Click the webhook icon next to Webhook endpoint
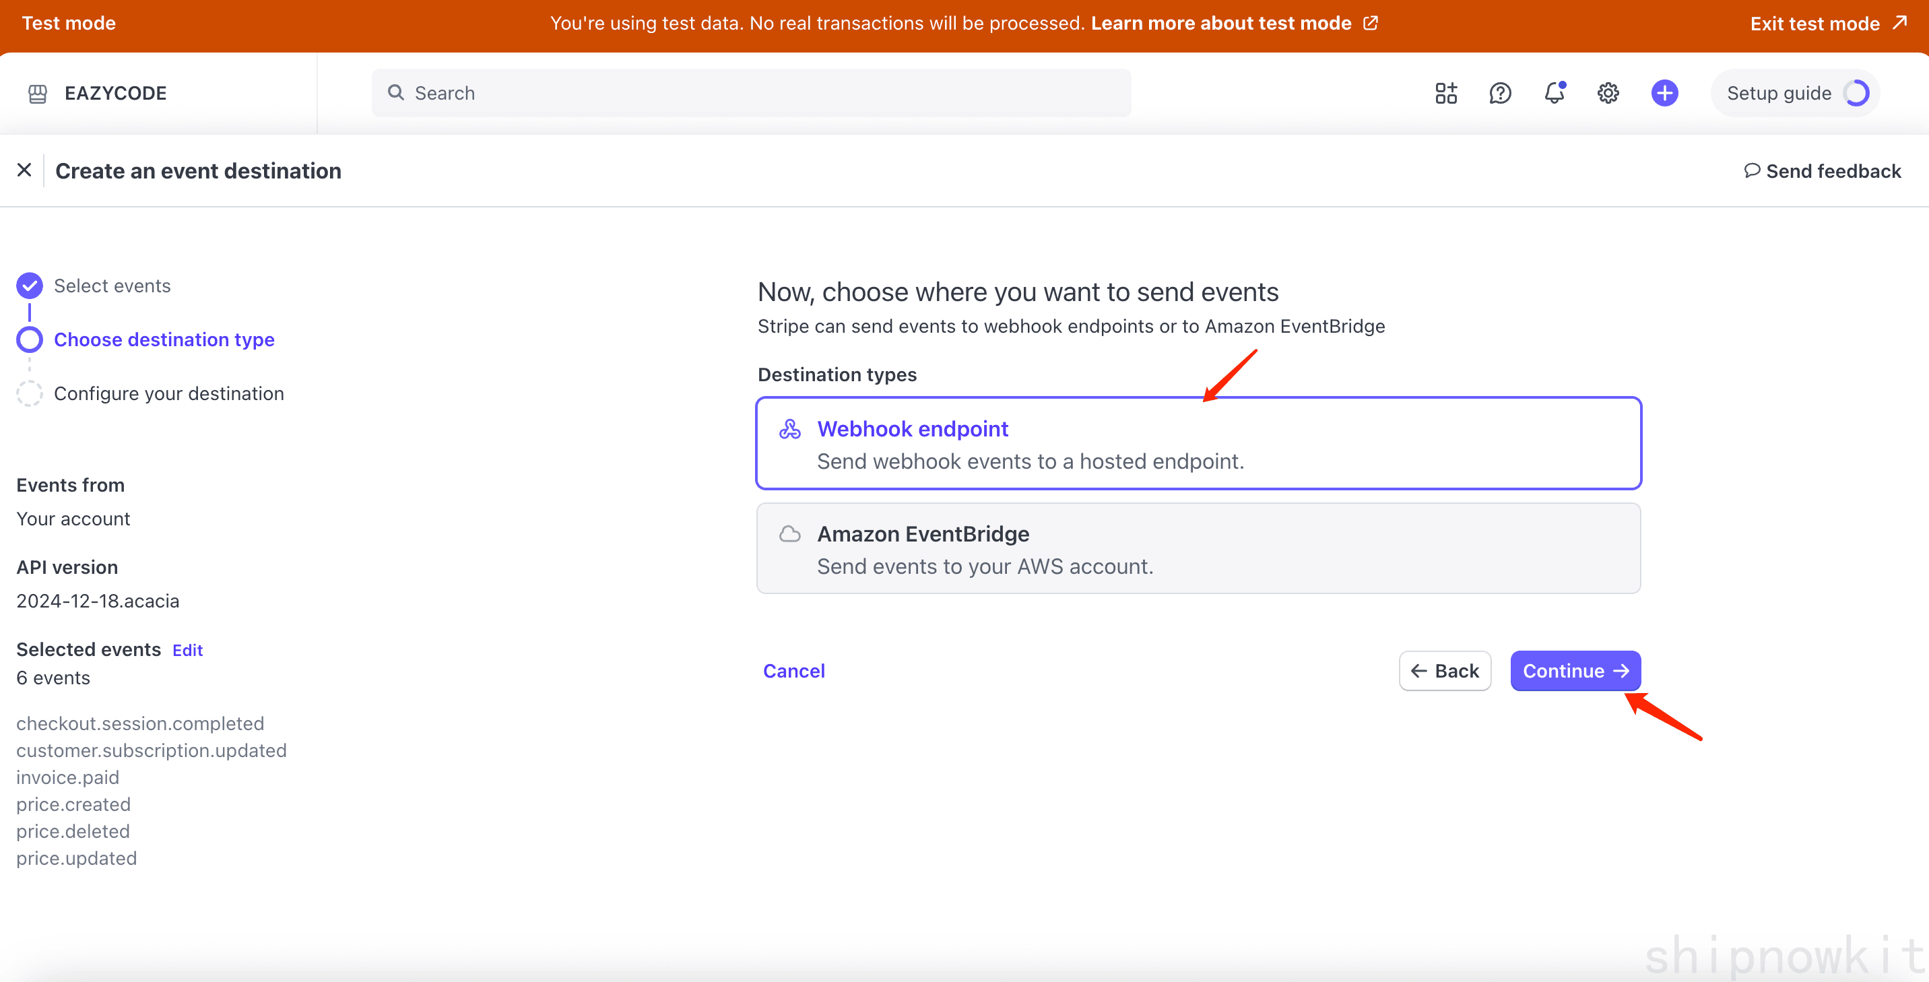Screen dimensions: 1929x982 789,428
